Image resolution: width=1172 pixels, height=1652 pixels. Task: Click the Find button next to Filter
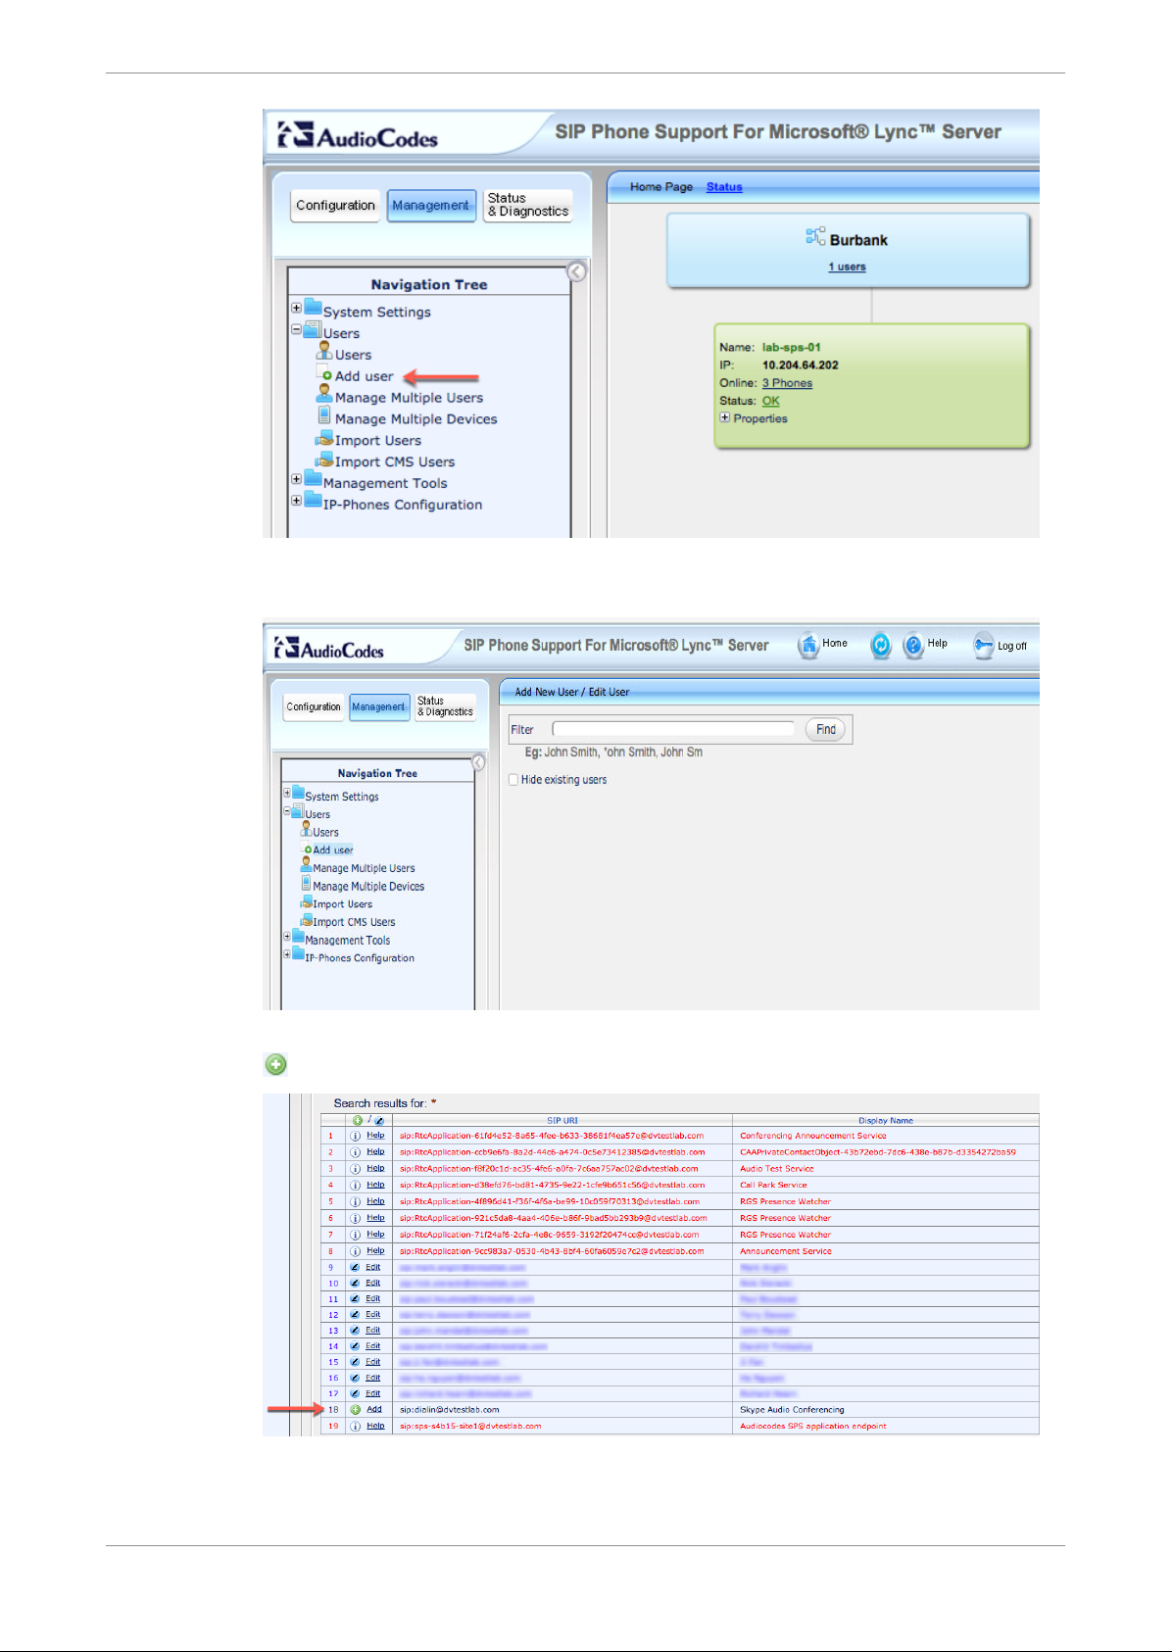point(826,730)
